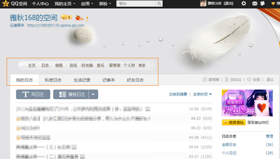Open 相册 in navigation bar
This screenshot has height=159, width=280.
pyautogui.click(x=59, y=65)
